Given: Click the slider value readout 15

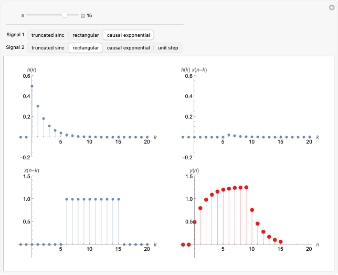Looking at the screenshot, I should (x=90, y=15).
